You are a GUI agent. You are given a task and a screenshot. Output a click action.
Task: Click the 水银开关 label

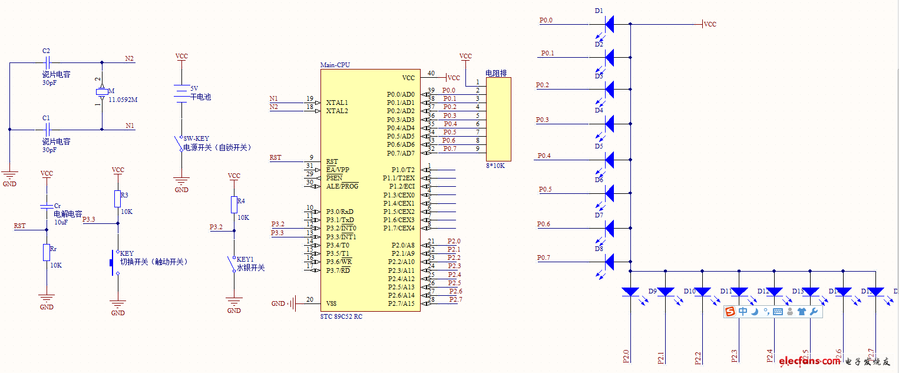coord(250,268)
